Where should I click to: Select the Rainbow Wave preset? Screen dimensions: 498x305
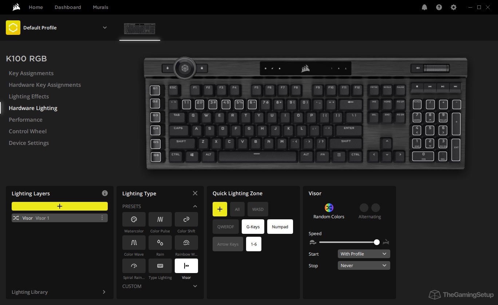point(186,243)
